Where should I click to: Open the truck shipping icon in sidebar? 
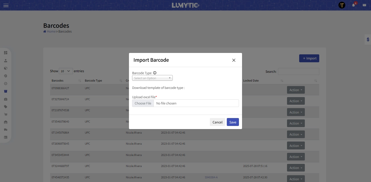(6, 130)
